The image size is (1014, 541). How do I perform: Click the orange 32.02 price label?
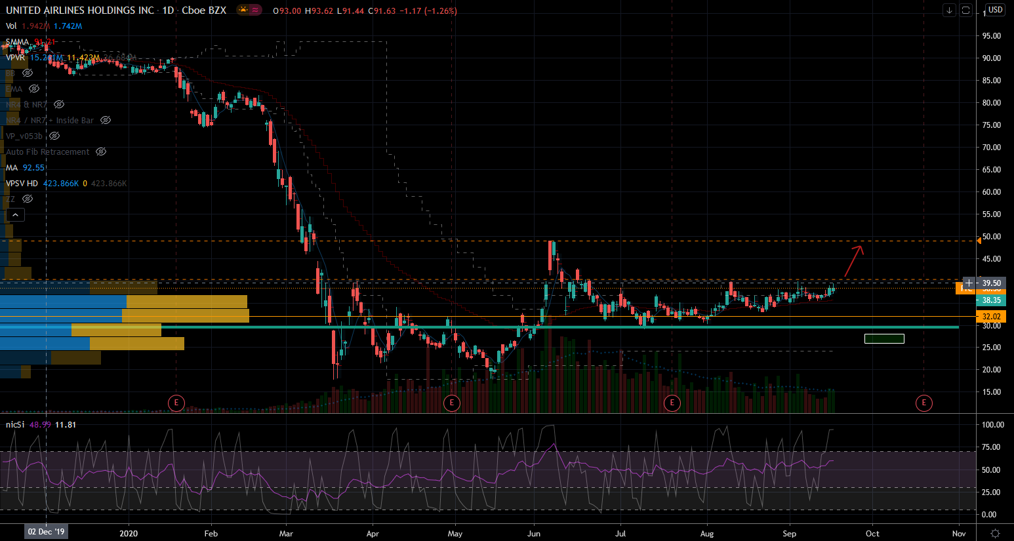[x=991, y=317]
